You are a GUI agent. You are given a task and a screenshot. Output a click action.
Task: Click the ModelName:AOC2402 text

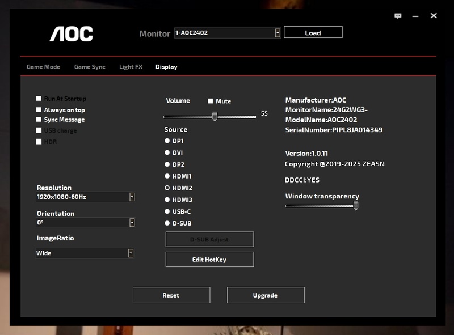click(321, 120)
